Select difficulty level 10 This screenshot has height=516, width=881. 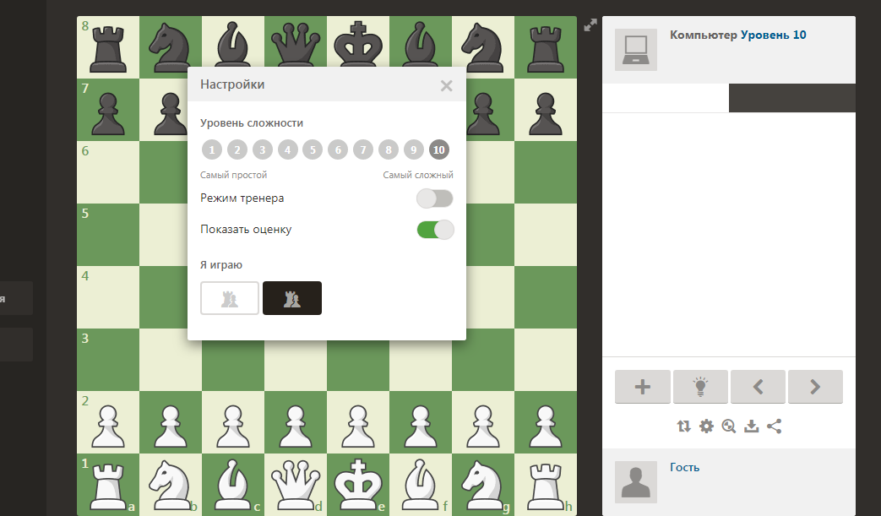439,150
